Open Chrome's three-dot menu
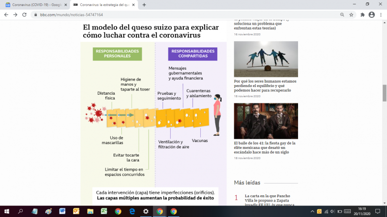 (x=381, y=14)
